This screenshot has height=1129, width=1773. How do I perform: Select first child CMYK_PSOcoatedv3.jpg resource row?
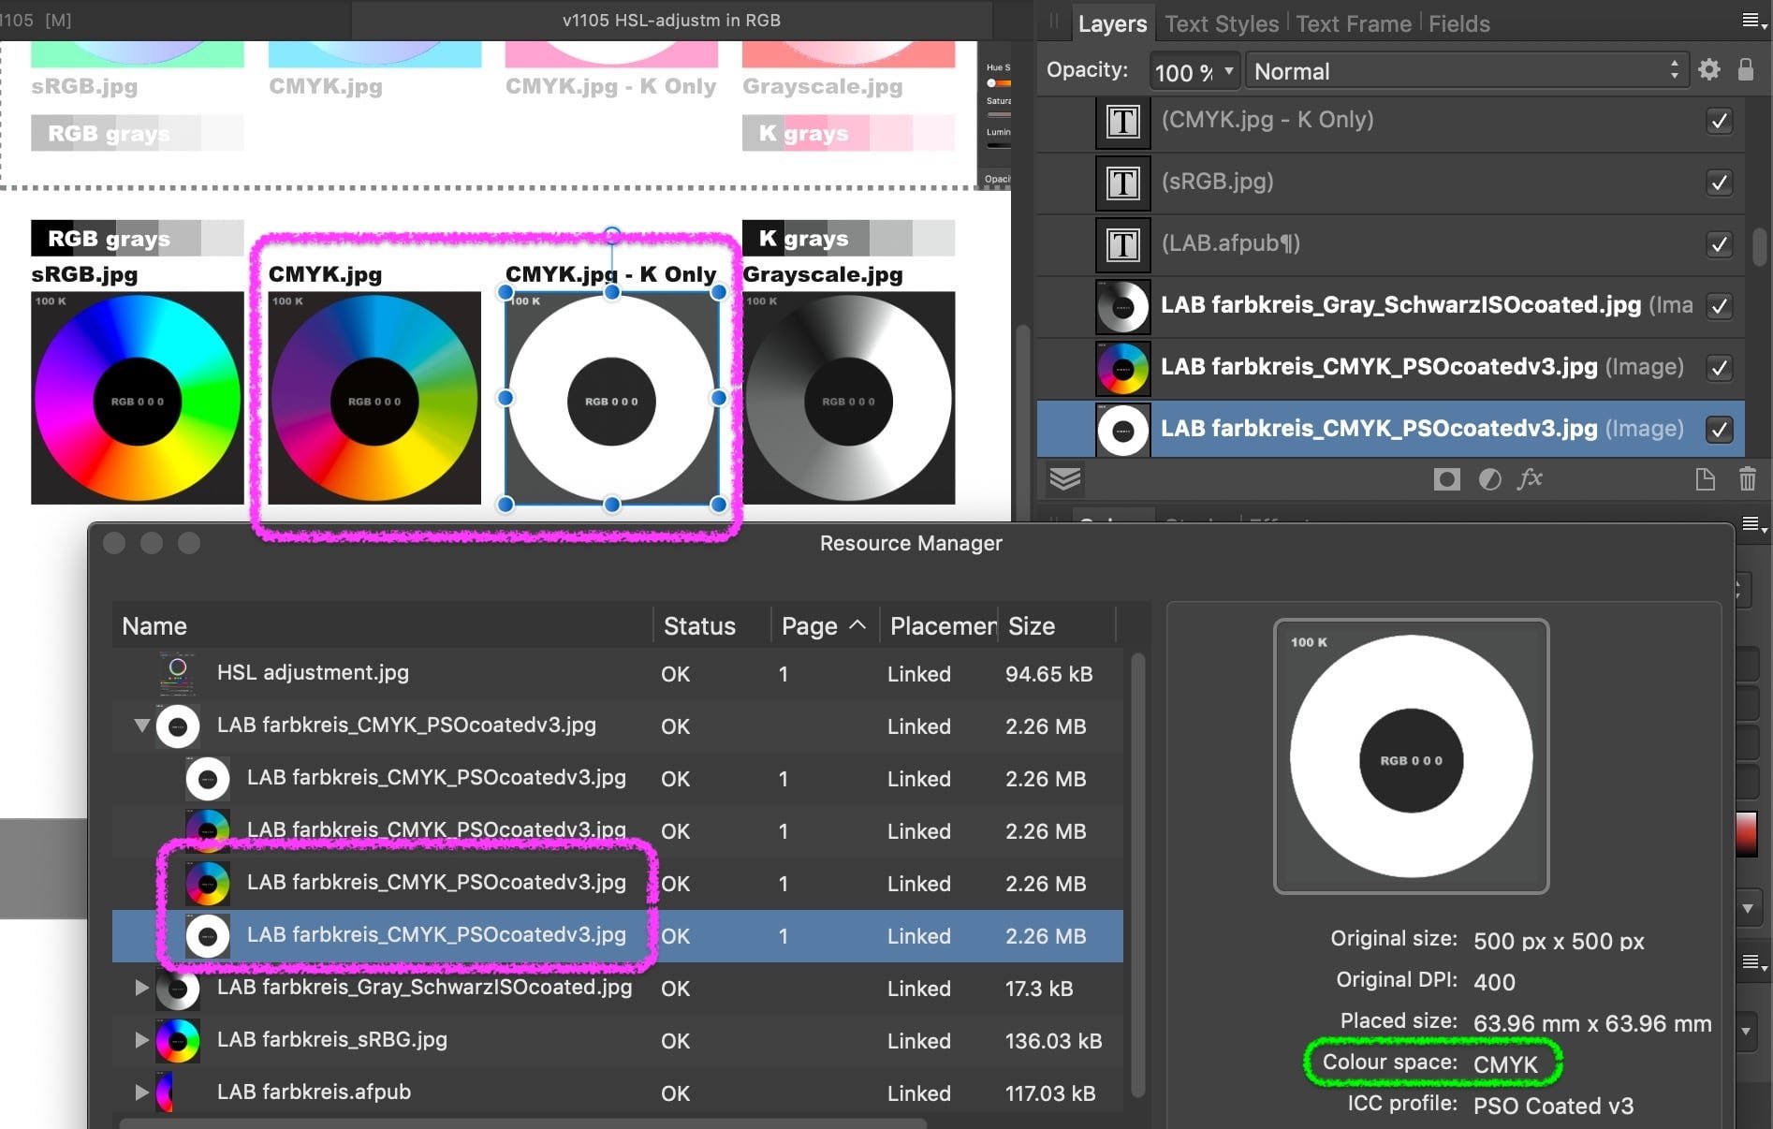pos(618,778)
